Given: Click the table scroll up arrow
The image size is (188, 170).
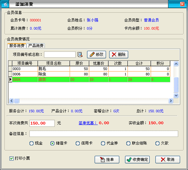Looking at the screenshot, I should 176,64.
